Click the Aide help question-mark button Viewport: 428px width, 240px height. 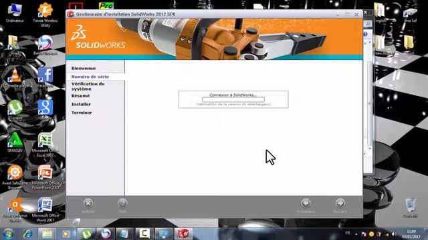pos(122,203)
